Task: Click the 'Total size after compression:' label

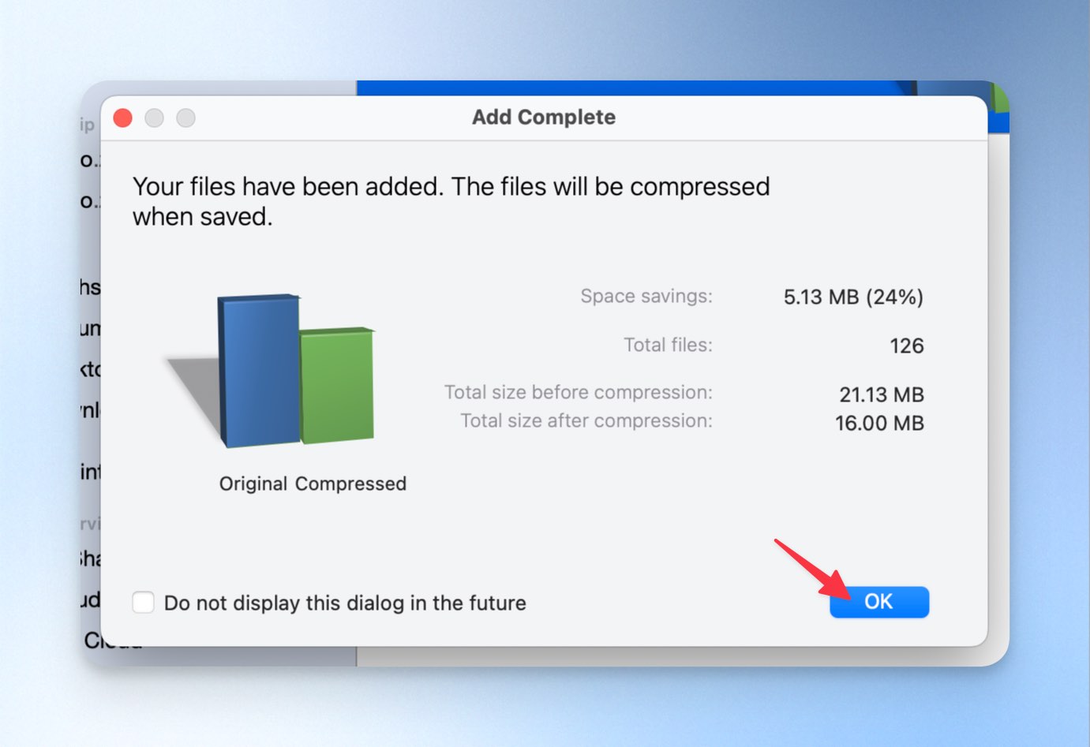Action: 586,421
